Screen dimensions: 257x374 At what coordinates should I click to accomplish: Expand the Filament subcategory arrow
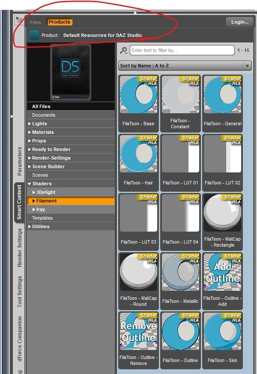(x=34, y=201)
